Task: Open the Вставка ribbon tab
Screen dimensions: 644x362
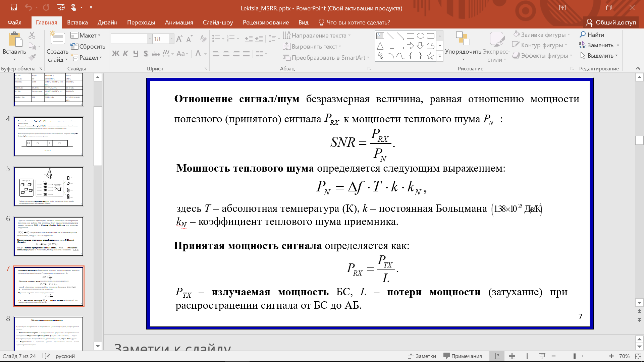Action: 77,22
